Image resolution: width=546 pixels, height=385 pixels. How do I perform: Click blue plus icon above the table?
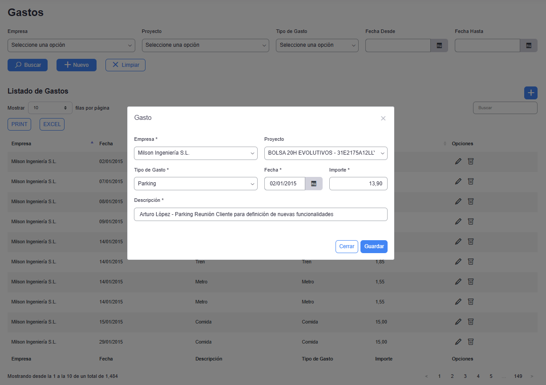tap(530, 93)
